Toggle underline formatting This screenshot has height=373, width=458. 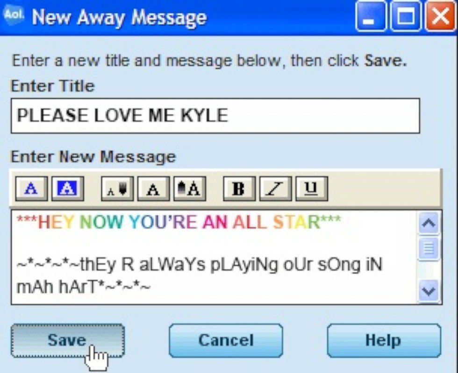(312, 189)
